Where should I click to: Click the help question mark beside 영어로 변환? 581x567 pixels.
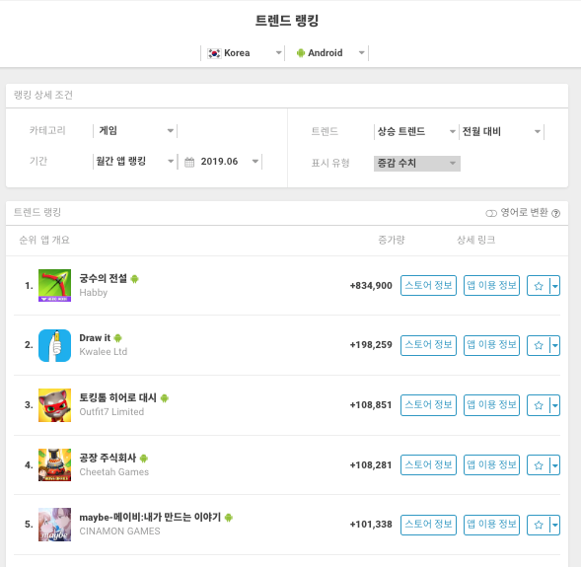pos(555,213)
